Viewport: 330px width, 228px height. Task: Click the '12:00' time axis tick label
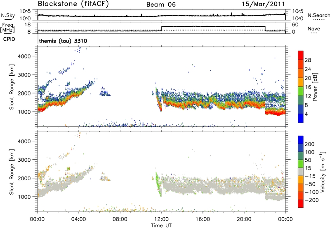point(161,219)
